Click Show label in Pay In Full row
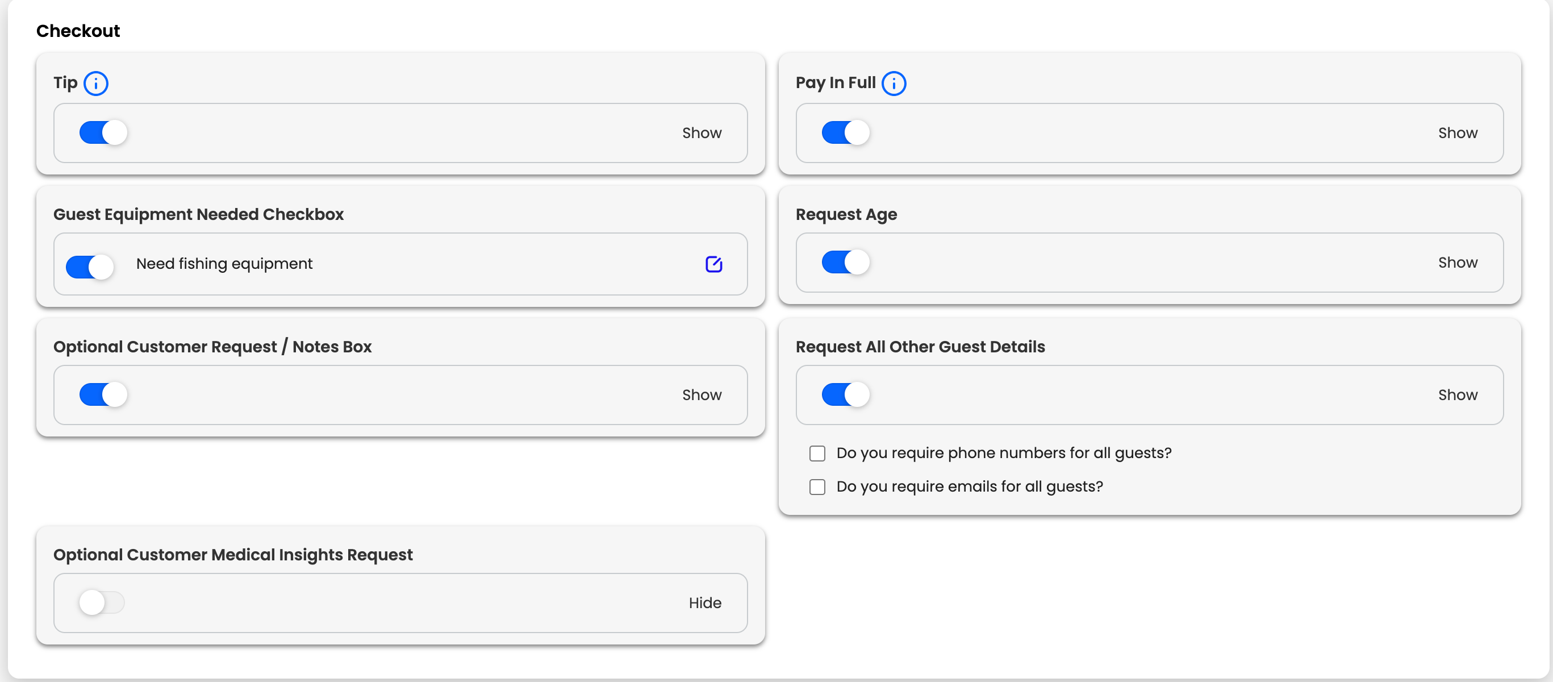This screenshot has height=682, width=1553. pyautogui.click(x=1457, y=132)
